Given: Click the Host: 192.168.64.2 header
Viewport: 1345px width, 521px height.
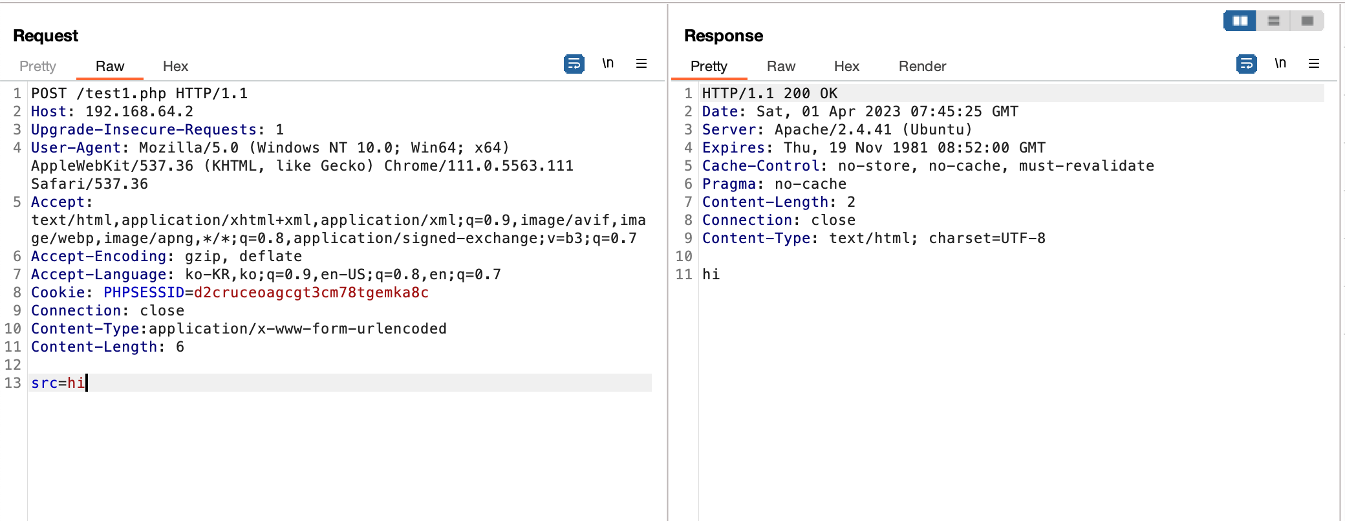Looking at the screenshot, I should click(112, 111).
